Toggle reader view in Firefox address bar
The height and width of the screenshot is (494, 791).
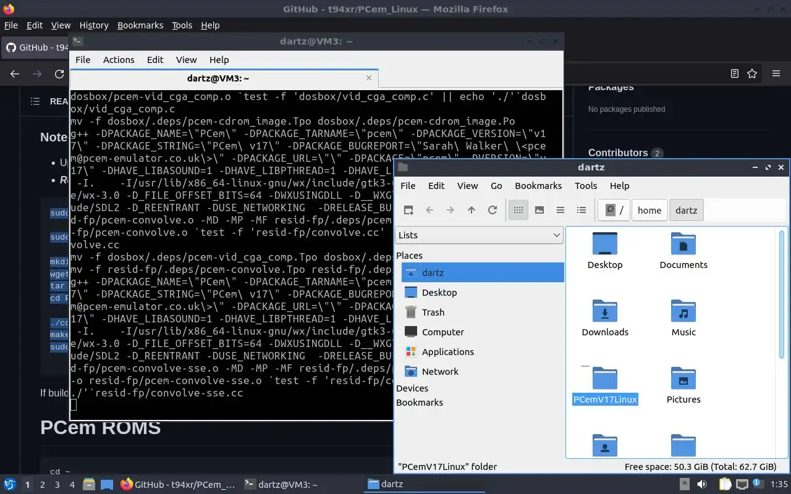pyautogui.click(x=735, y=73)
